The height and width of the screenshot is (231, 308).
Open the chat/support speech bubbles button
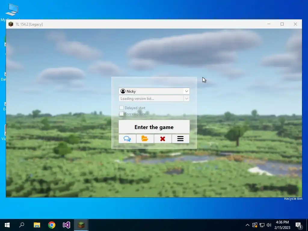coord(127,139)
